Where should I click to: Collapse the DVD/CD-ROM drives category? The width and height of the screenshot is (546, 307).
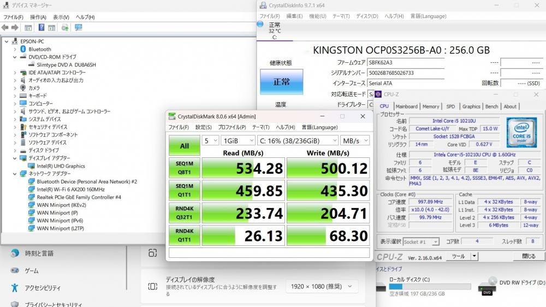pyautogui.click(x=15, y=57)
